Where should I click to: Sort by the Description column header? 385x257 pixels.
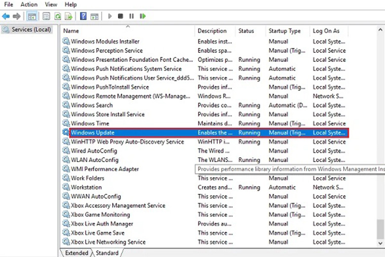click(215, 31)
